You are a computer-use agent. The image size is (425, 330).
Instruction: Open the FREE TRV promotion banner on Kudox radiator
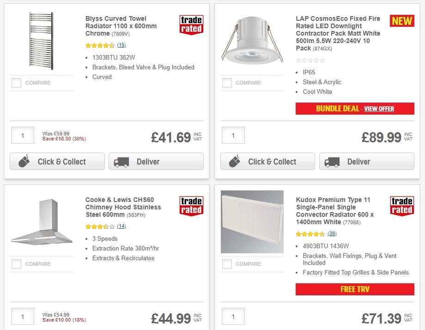coord(354,289)
